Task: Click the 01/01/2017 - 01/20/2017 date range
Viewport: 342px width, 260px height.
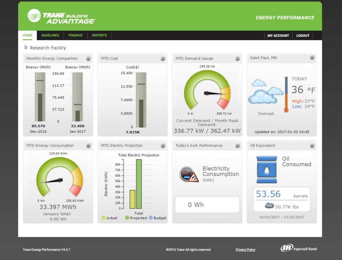Action: click(282, 217)
